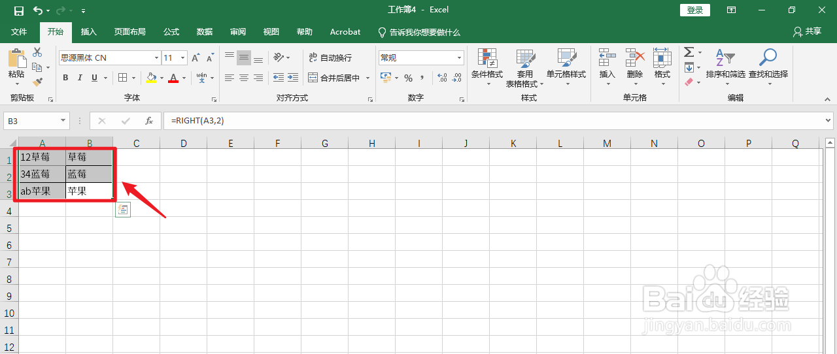Toggle bold formatting
This screenshot has width=837, height=354.
click(65, 78)
